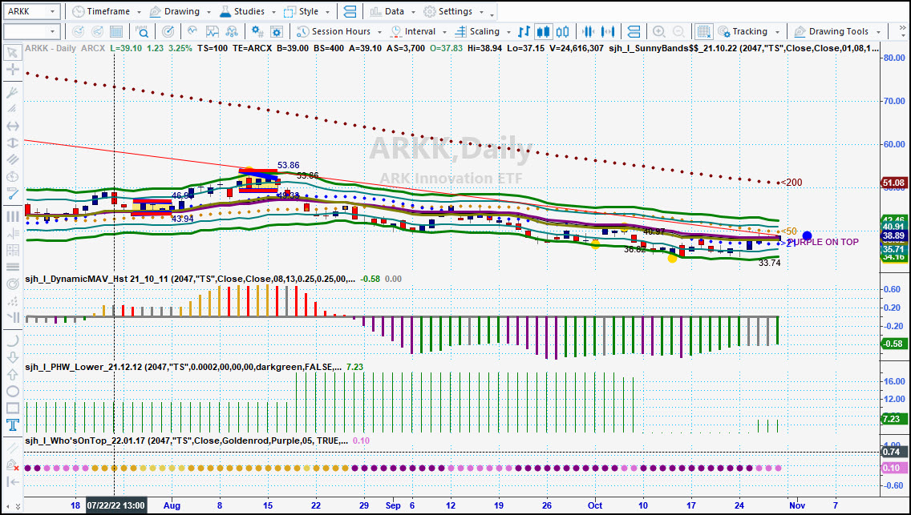Click the green -0.58 value label on axis

893,344
